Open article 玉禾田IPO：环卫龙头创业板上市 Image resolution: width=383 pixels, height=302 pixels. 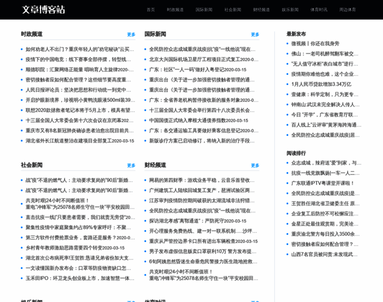[x=80, y=278]
